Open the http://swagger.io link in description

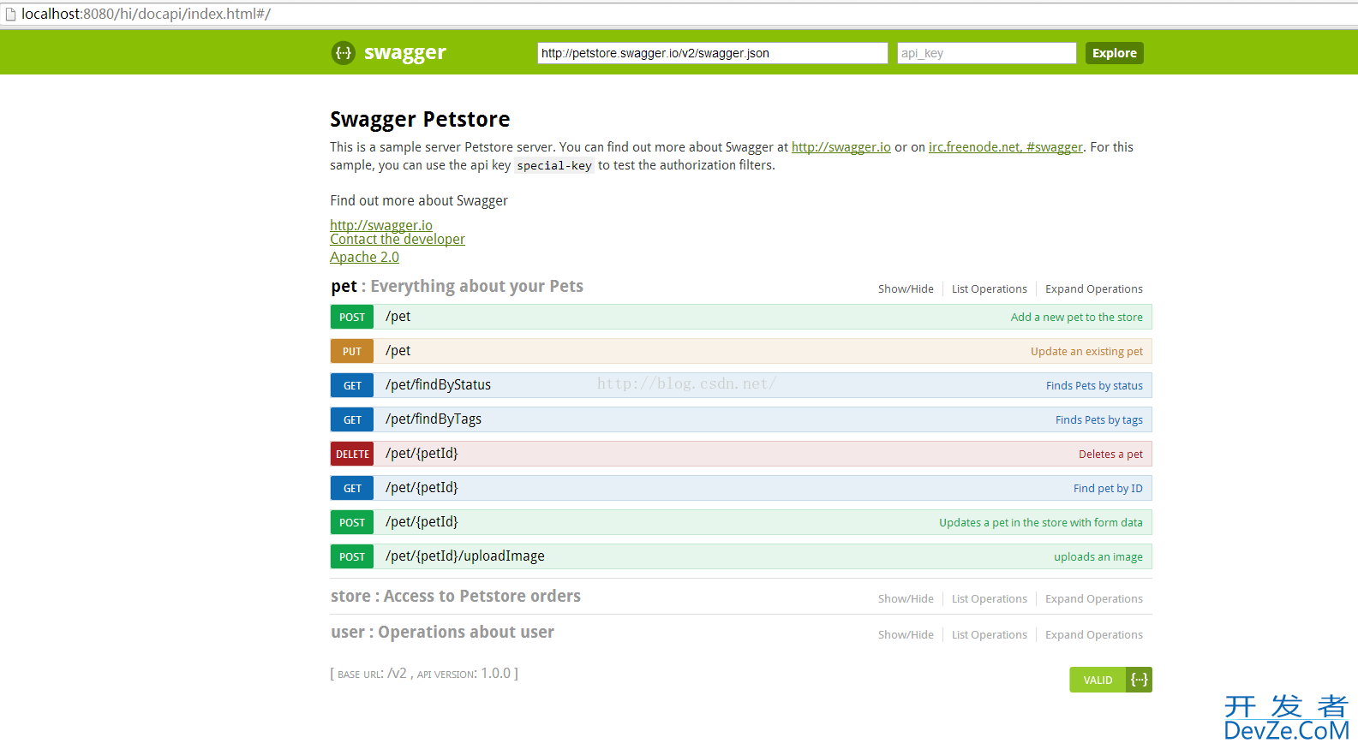pyautogui.click(x=841, y=147)
